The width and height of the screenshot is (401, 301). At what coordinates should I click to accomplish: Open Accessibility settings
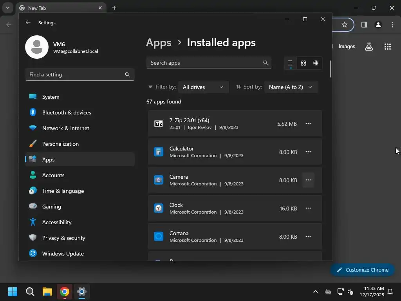[79, 222]
